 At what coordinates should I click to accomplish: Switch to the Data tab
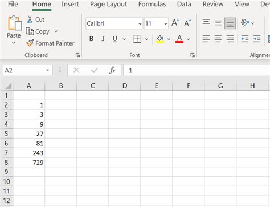184,4
